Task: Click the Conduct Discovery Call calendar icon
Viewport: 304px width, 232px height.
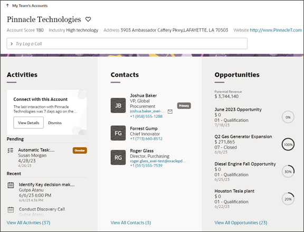Action: tap(11, 209)
